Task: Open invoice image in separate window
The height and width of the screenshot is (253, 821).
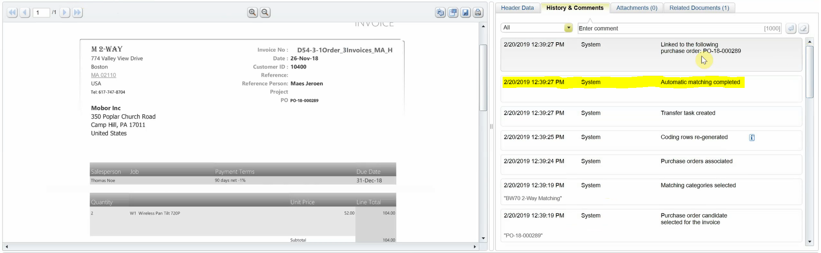Action: pos(453,12)
